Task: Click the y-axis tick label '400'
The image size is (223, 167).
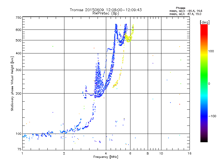Action: 18,53
